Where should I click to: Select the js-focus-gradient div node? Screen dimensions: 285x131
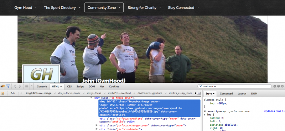point(148,120)
